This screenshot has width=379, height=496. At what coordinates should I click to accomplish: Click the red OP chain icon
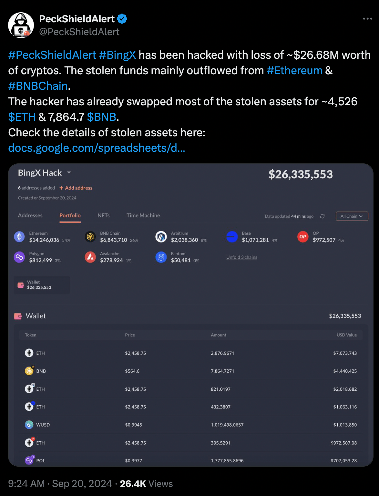click(303, 237)
